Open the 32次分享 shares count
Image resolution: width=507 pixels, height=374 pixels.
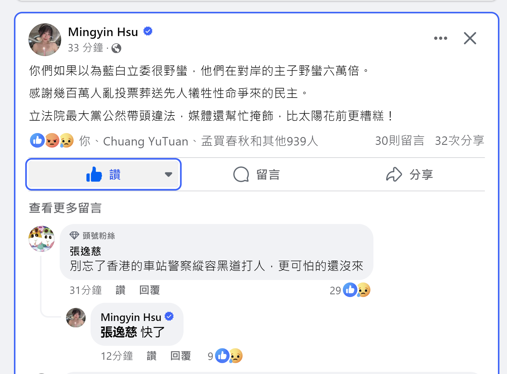click(x=459, y=141)
